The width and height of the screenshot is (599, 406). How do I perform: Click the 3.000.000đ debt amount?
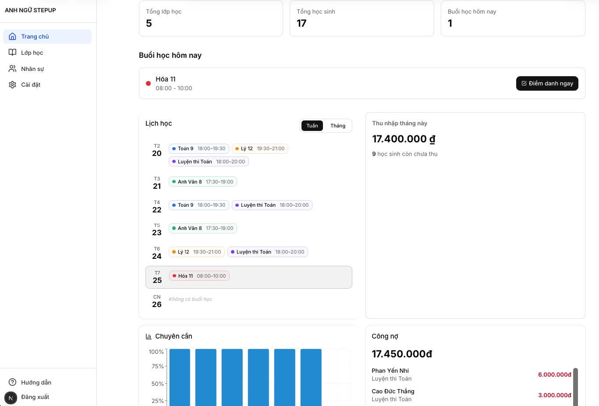coord(555,395)
